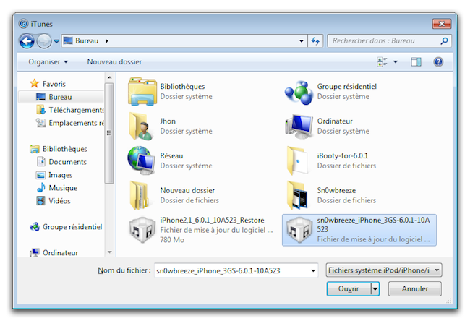The image size is (470, 321).
Task: Click the blue help question mark icon
Action: (x=438, y=61)
